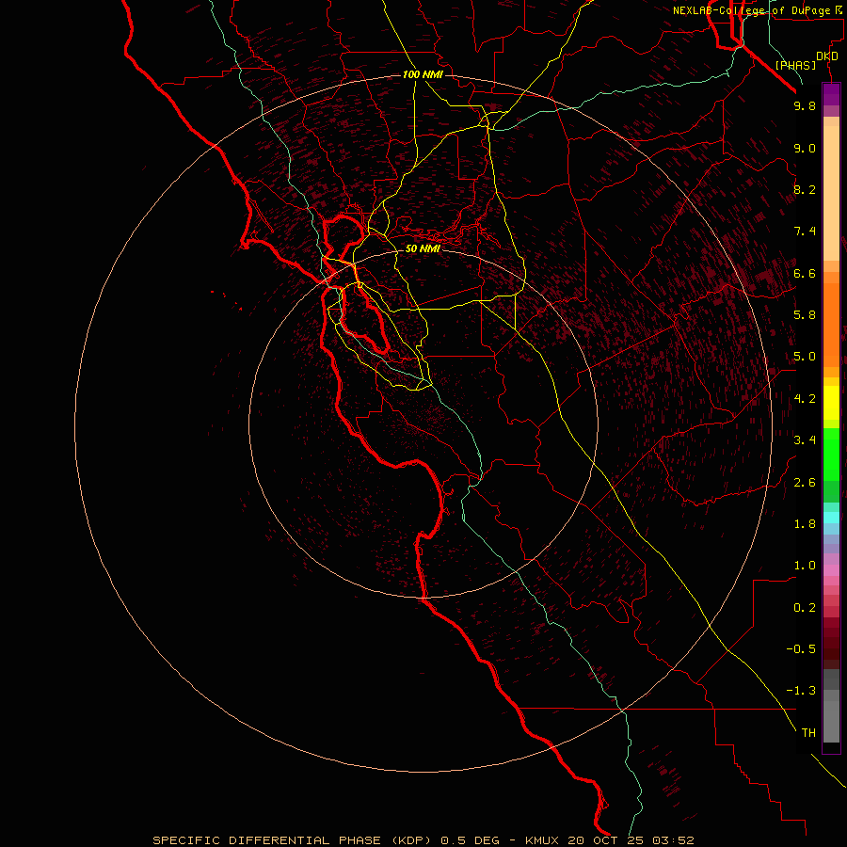Click the -1.3 scale value
The width and height of the screenshot is (847, 847).
click(x=801, y=691)
